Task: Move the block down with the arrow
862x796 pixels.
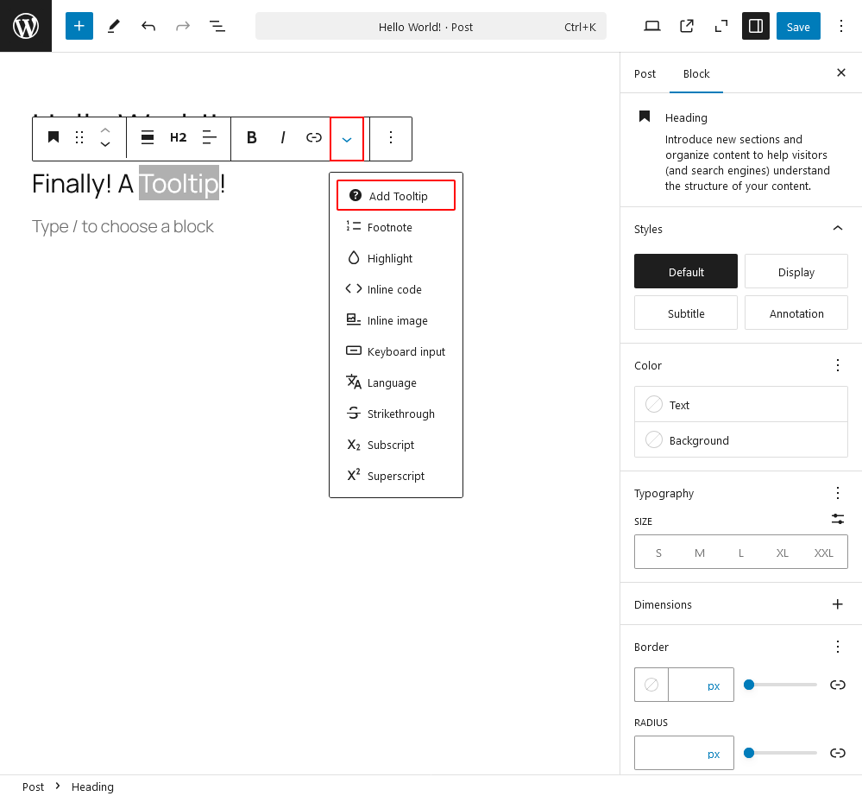Action: 105,145
